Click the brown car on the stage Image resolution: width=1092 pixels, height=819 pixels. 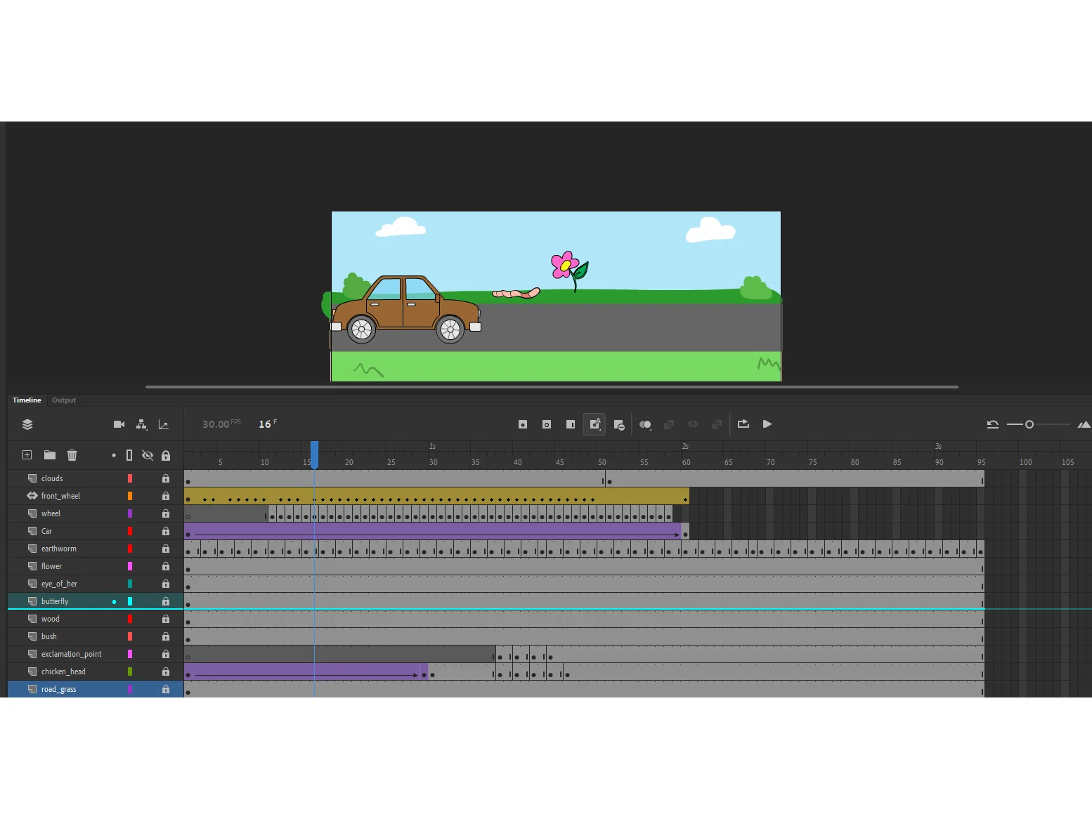point(405,309)
